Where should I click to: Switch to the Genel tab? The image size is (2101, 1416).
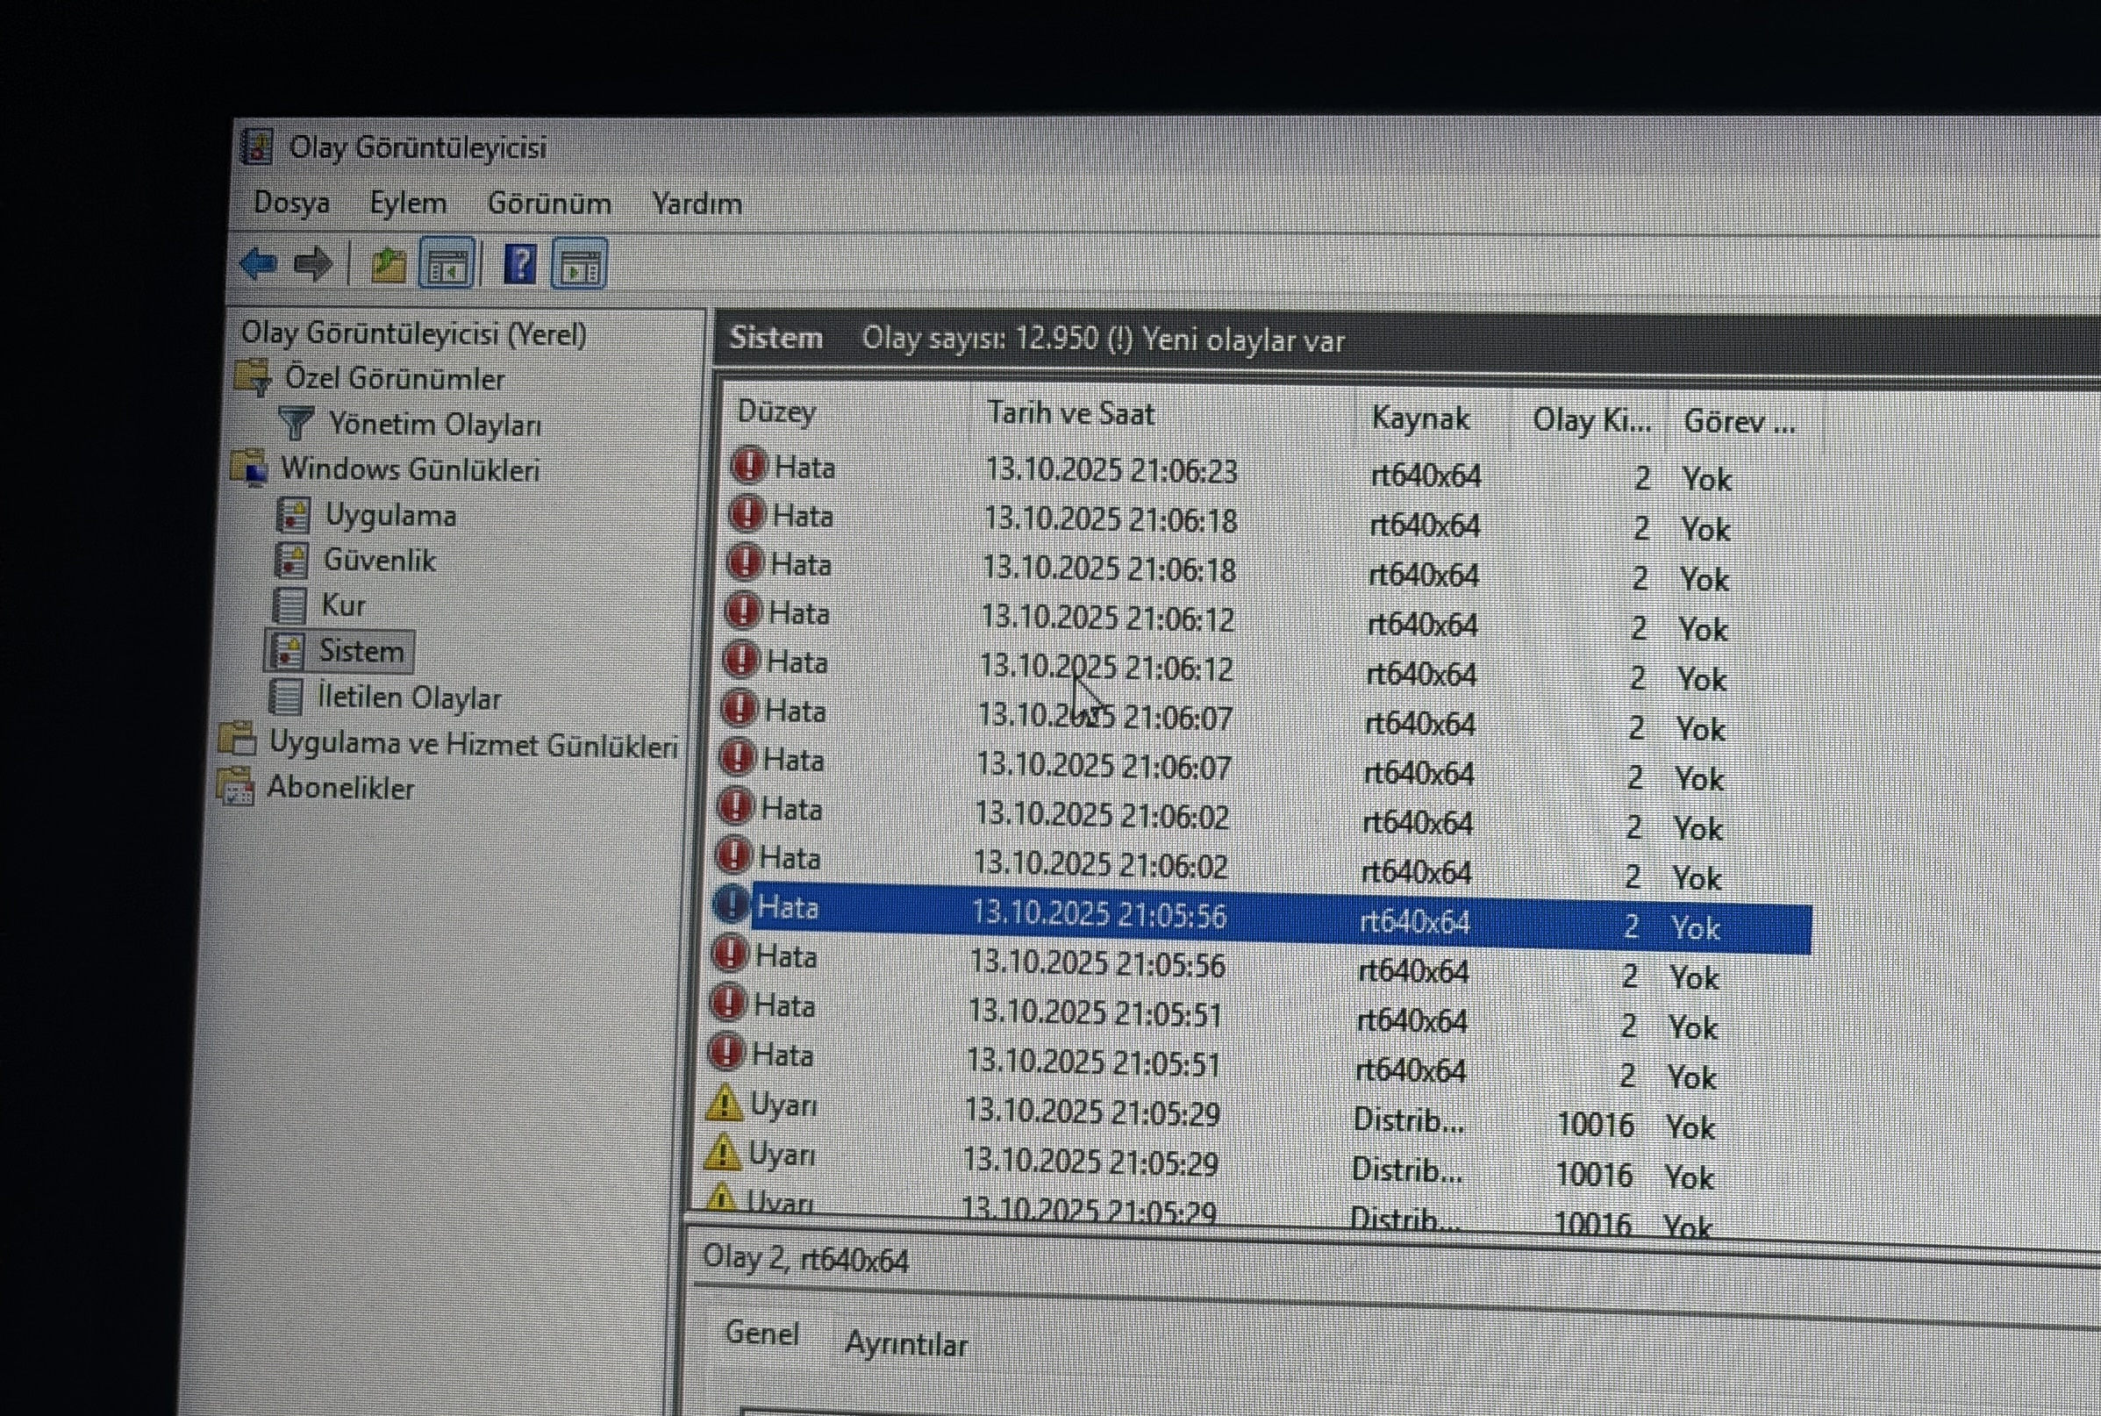(x=762, y=1334)
